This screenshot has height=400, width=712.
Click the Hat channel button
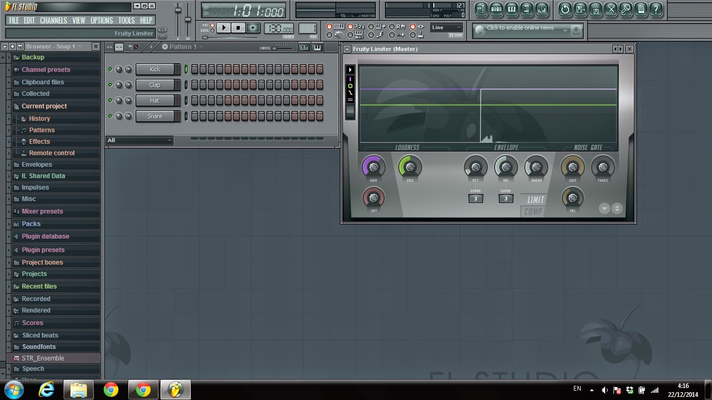155,101
